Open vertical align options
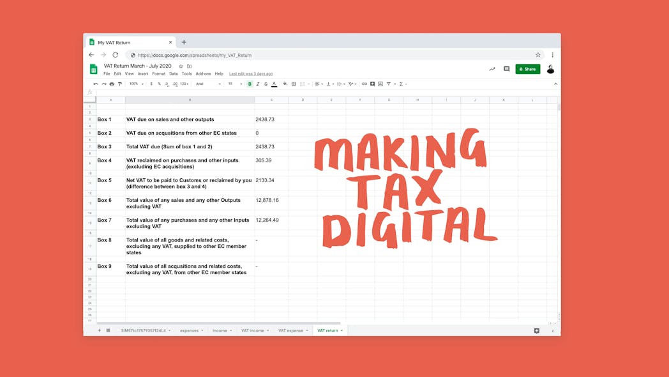This screenshot has width=669, height=377. tap(330, 84)
